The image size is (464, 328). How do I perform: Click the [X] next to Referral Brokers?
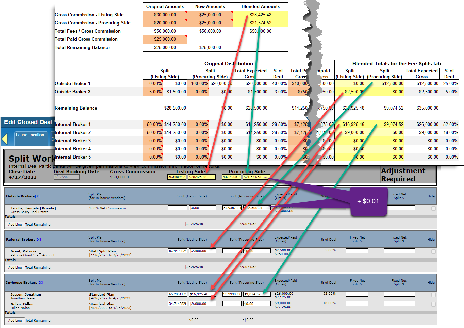click(38, 240)
